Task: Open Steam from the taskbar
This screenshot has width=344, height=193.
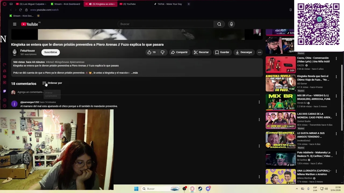Action: [x=200, y=189]
